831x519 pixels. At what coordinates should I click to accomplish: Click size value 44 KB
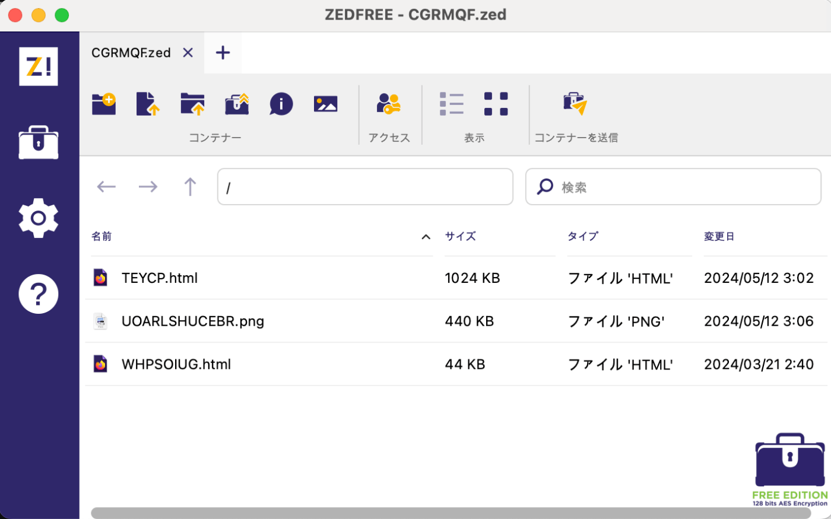[465, 364]
